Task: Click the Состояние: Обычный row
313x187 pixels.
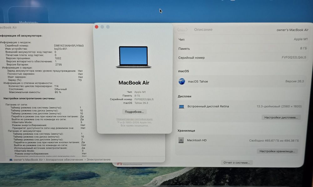Action: pos(38,89)
